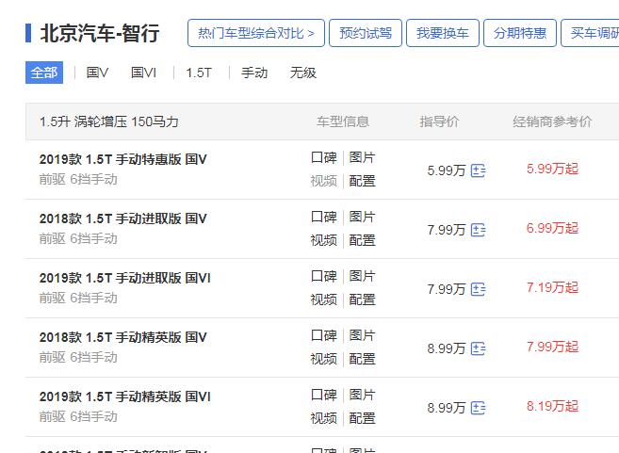This screenshot has height=453, width=619.
Task: Open 图片 for 2019款 手动进取版 国VI
Action: (362, 276)
